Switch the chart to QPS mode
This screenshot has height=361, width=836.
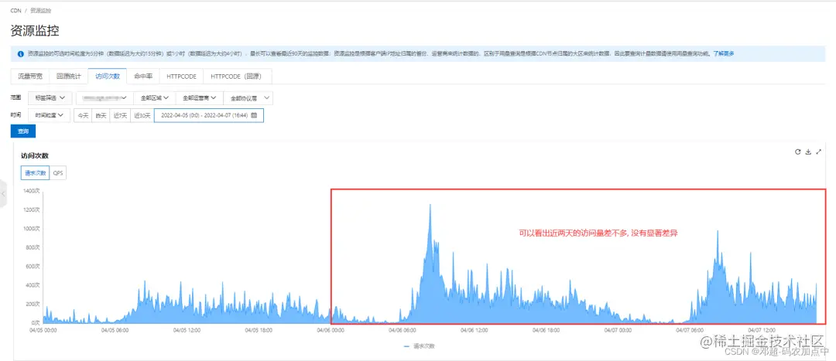point(58,173)
